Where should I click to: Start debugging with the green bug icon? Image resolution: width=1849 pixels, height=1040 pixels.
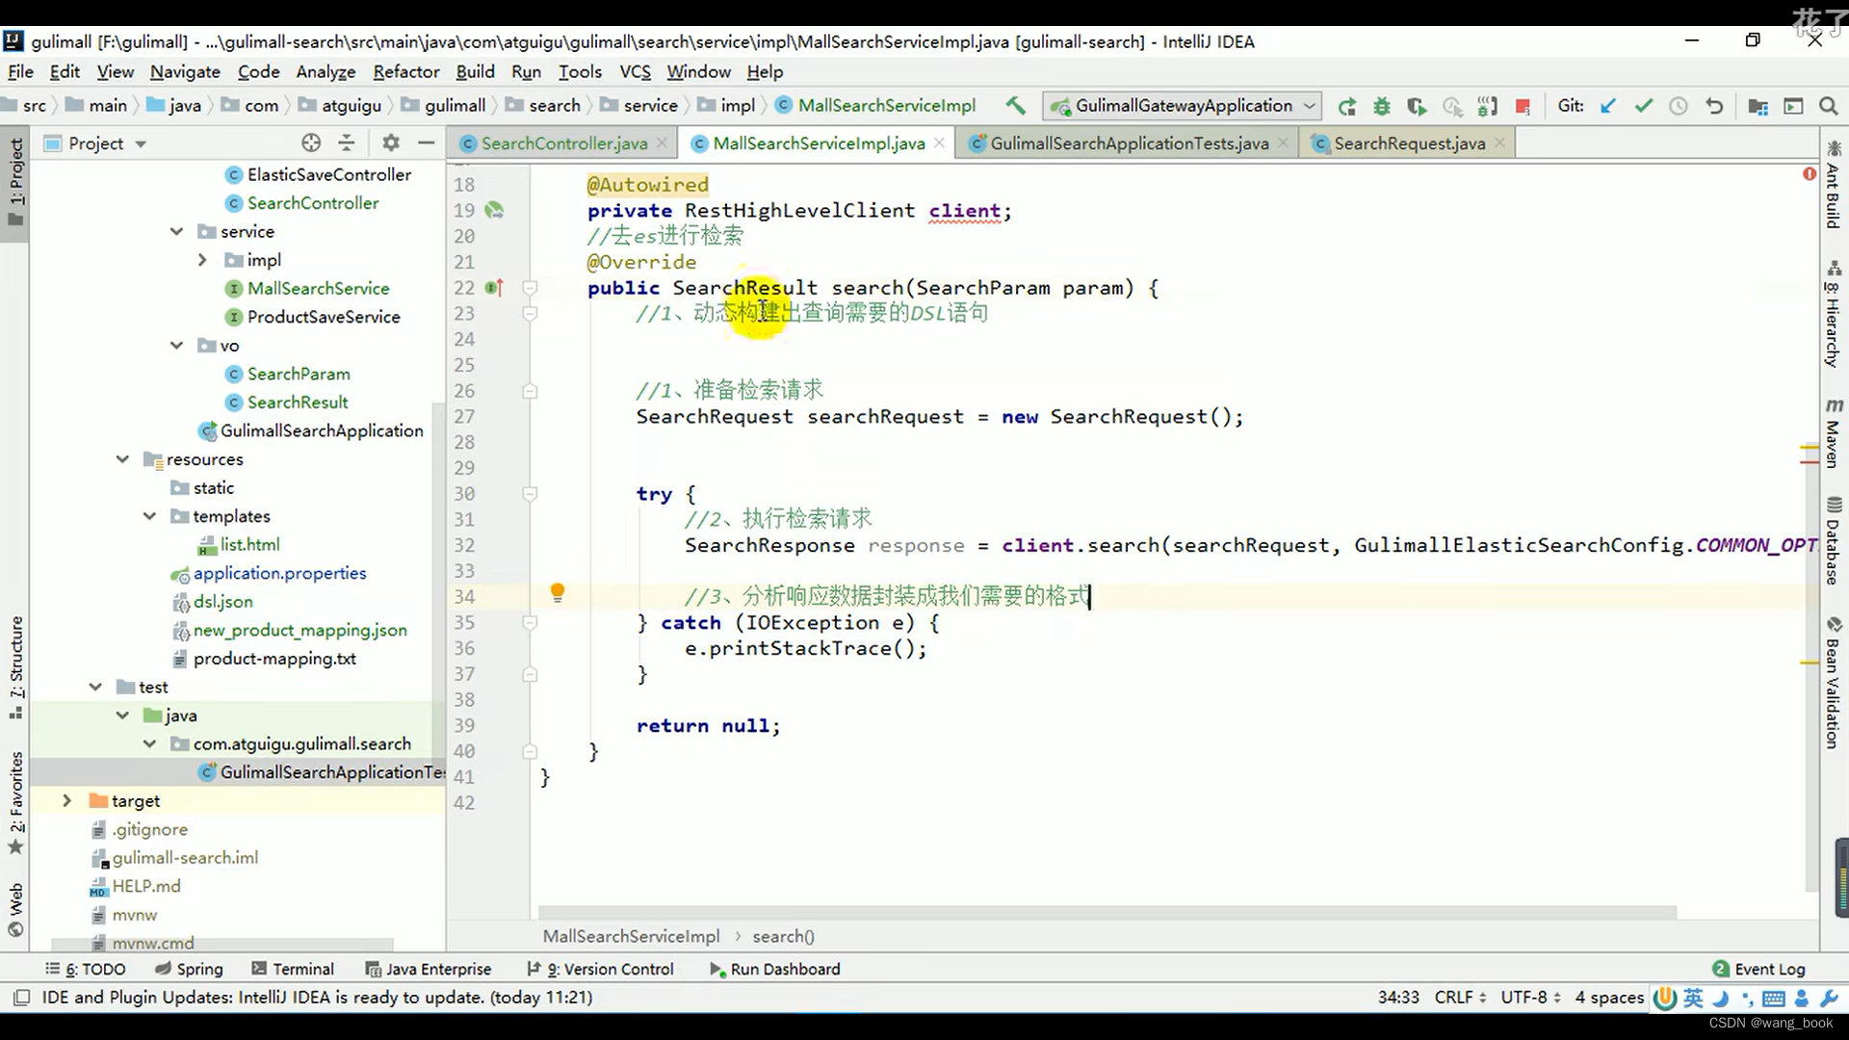pyautogui.click(x=1382, y=106)
